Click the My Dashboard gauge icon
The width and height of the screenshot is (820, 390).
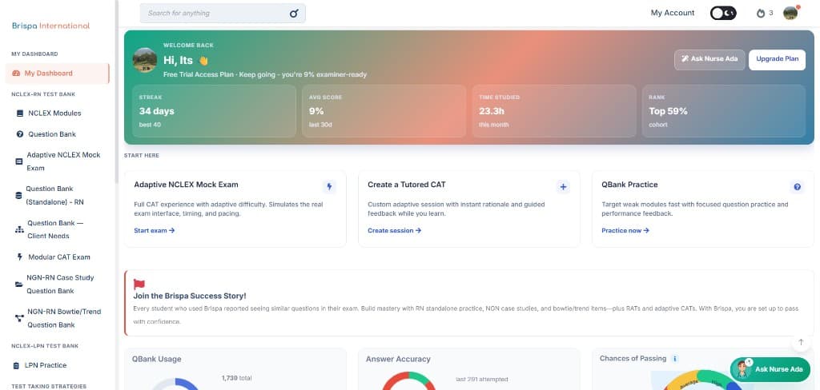(16, 73)
